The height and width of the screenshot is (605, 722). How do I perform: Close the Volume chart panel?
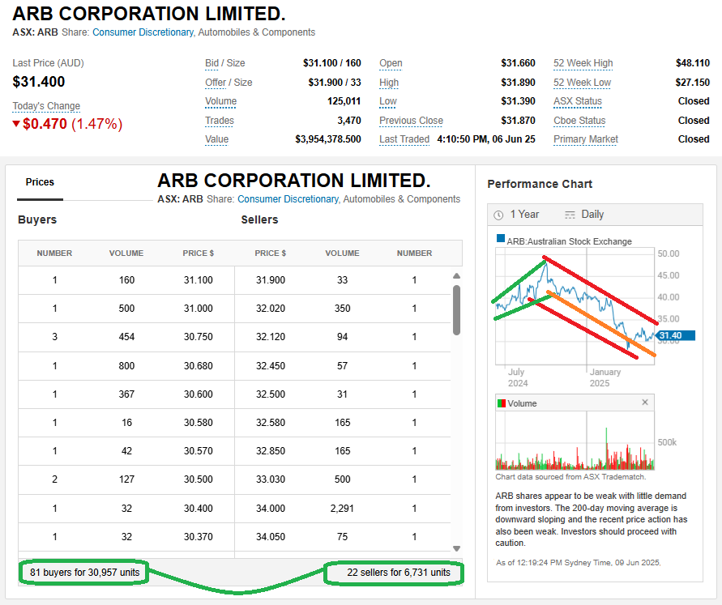point(645,403)
